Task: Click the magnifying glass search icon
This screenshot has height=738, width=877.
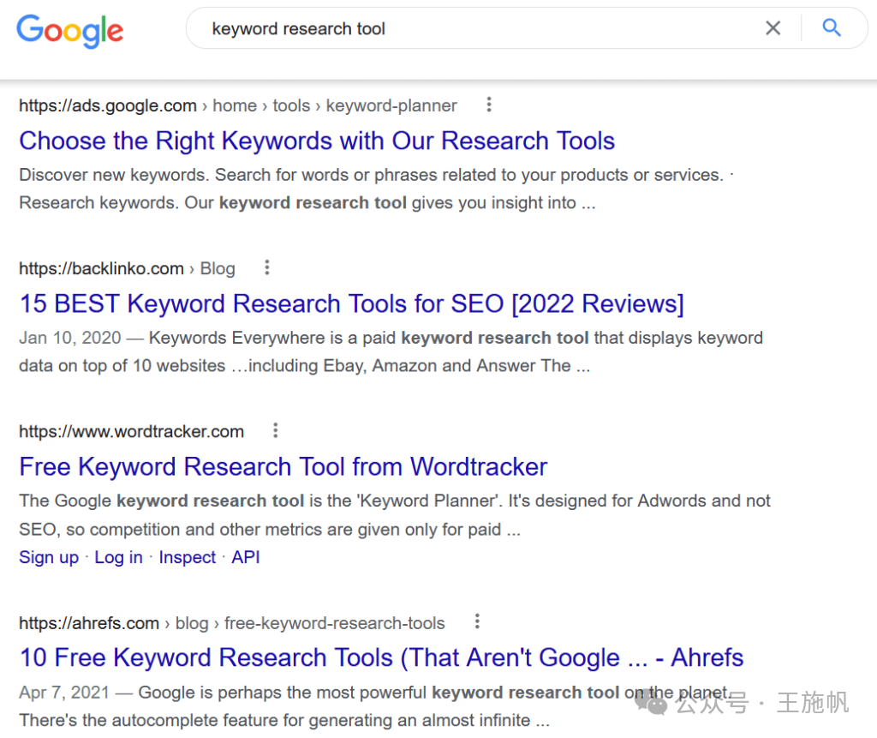Action: pyautogui.click(x=832, y=27)
